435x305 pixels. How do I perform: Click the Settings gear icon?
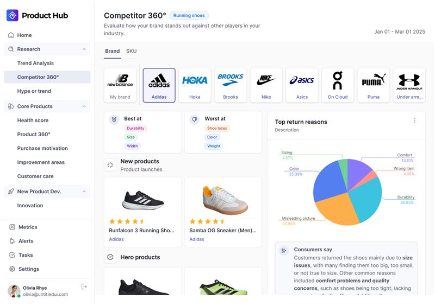(12, 269)
